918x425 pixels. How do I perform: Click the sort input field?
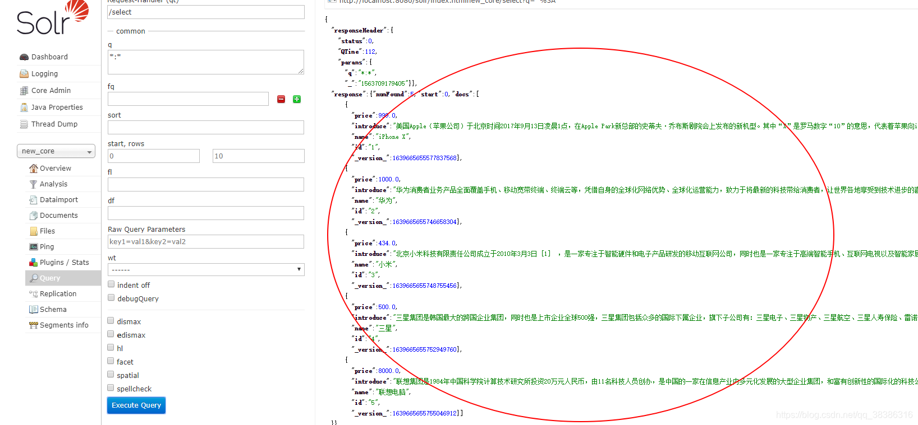206,128
